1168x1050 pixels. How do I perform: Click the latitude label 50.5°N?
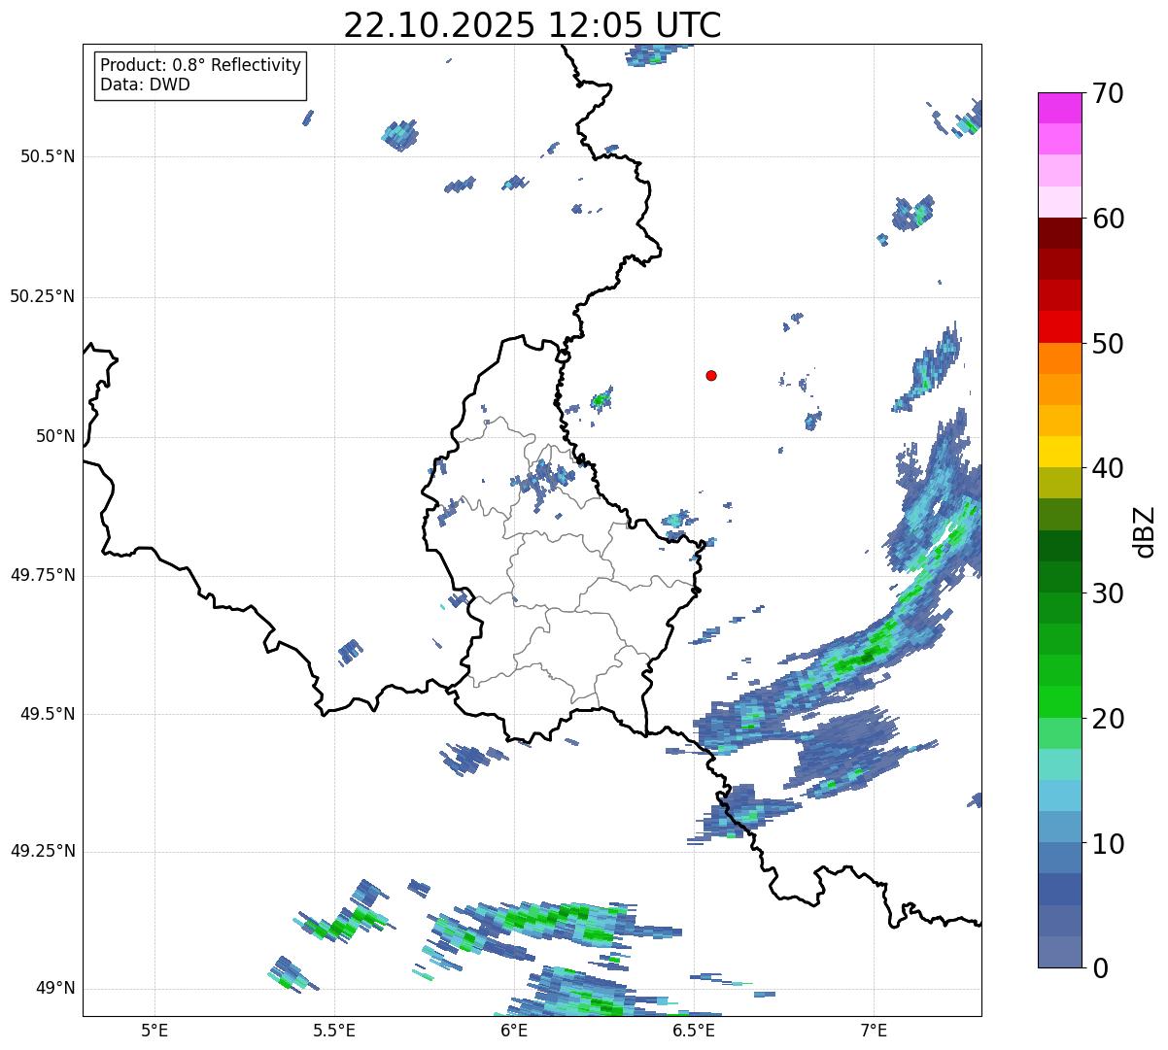48,156
